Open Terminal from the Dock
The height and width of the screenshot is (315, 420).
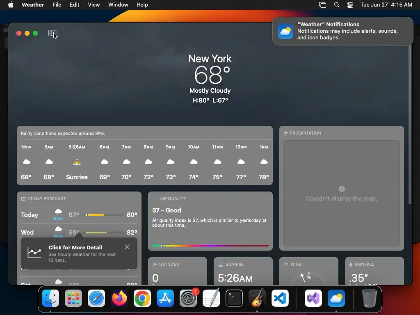[234, 298]
